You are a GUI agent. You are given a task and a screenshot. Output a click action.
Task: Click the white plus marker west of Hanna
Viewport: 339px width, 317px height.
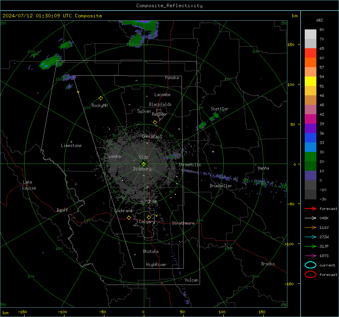(213, 152)
